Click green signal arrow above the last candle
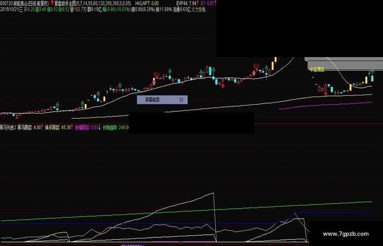383x246 pixels. pos(372,72)
